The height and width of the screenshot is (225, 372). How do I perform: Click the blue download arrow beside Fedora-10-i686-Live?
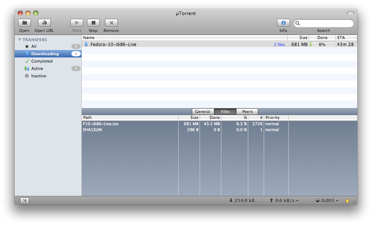(x=86, y=44)
